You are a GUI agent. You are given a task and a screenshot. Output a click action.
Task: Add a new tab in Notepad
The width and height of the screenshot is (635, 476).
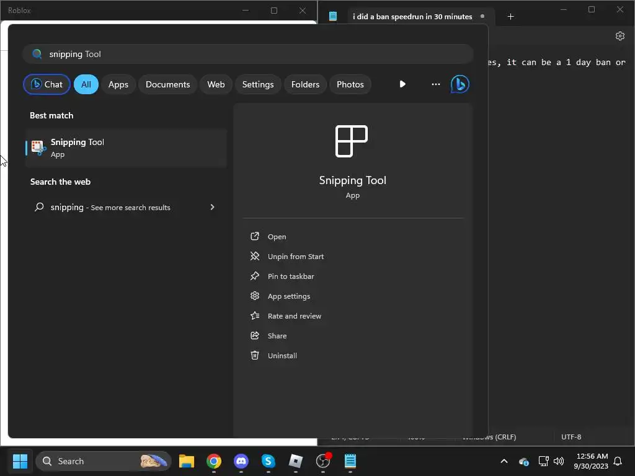click(511, 17)
